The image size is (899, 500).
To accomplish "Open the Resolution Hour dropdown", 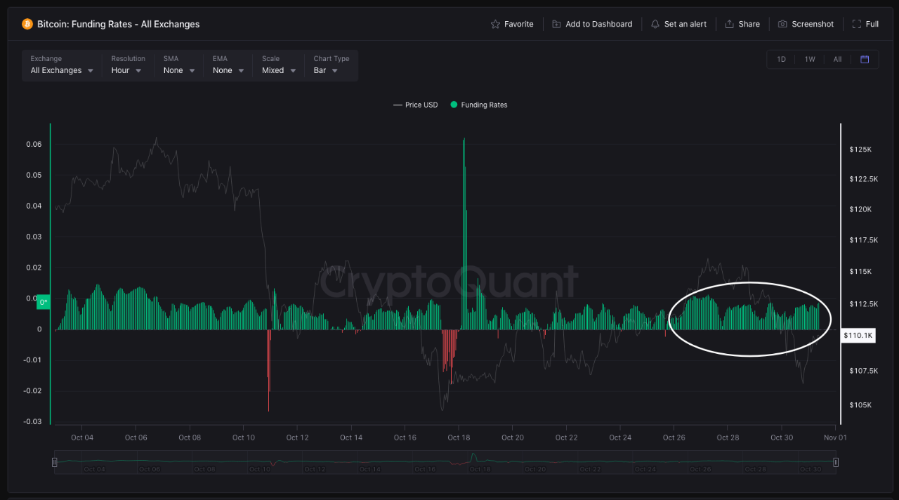I will tap(129, 65).
